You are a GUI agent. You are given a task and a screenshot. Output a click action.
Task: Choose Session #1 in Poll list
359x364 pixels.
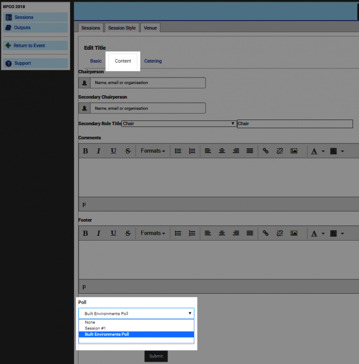pos(136,328)
